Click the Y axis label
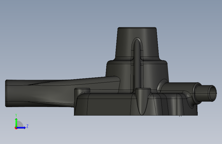 click(x=16, y=115)
